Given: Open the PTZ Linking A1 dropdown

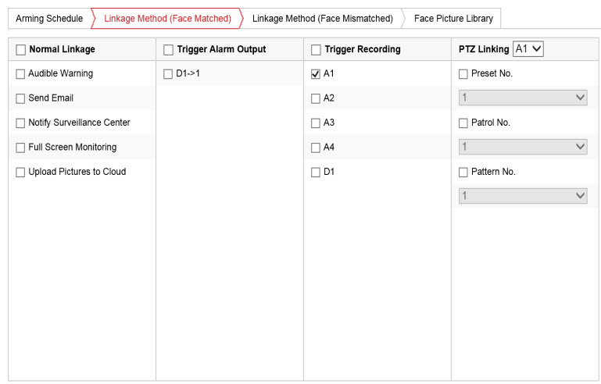Looking at the screenshot, I should click(x=528, y=49).
